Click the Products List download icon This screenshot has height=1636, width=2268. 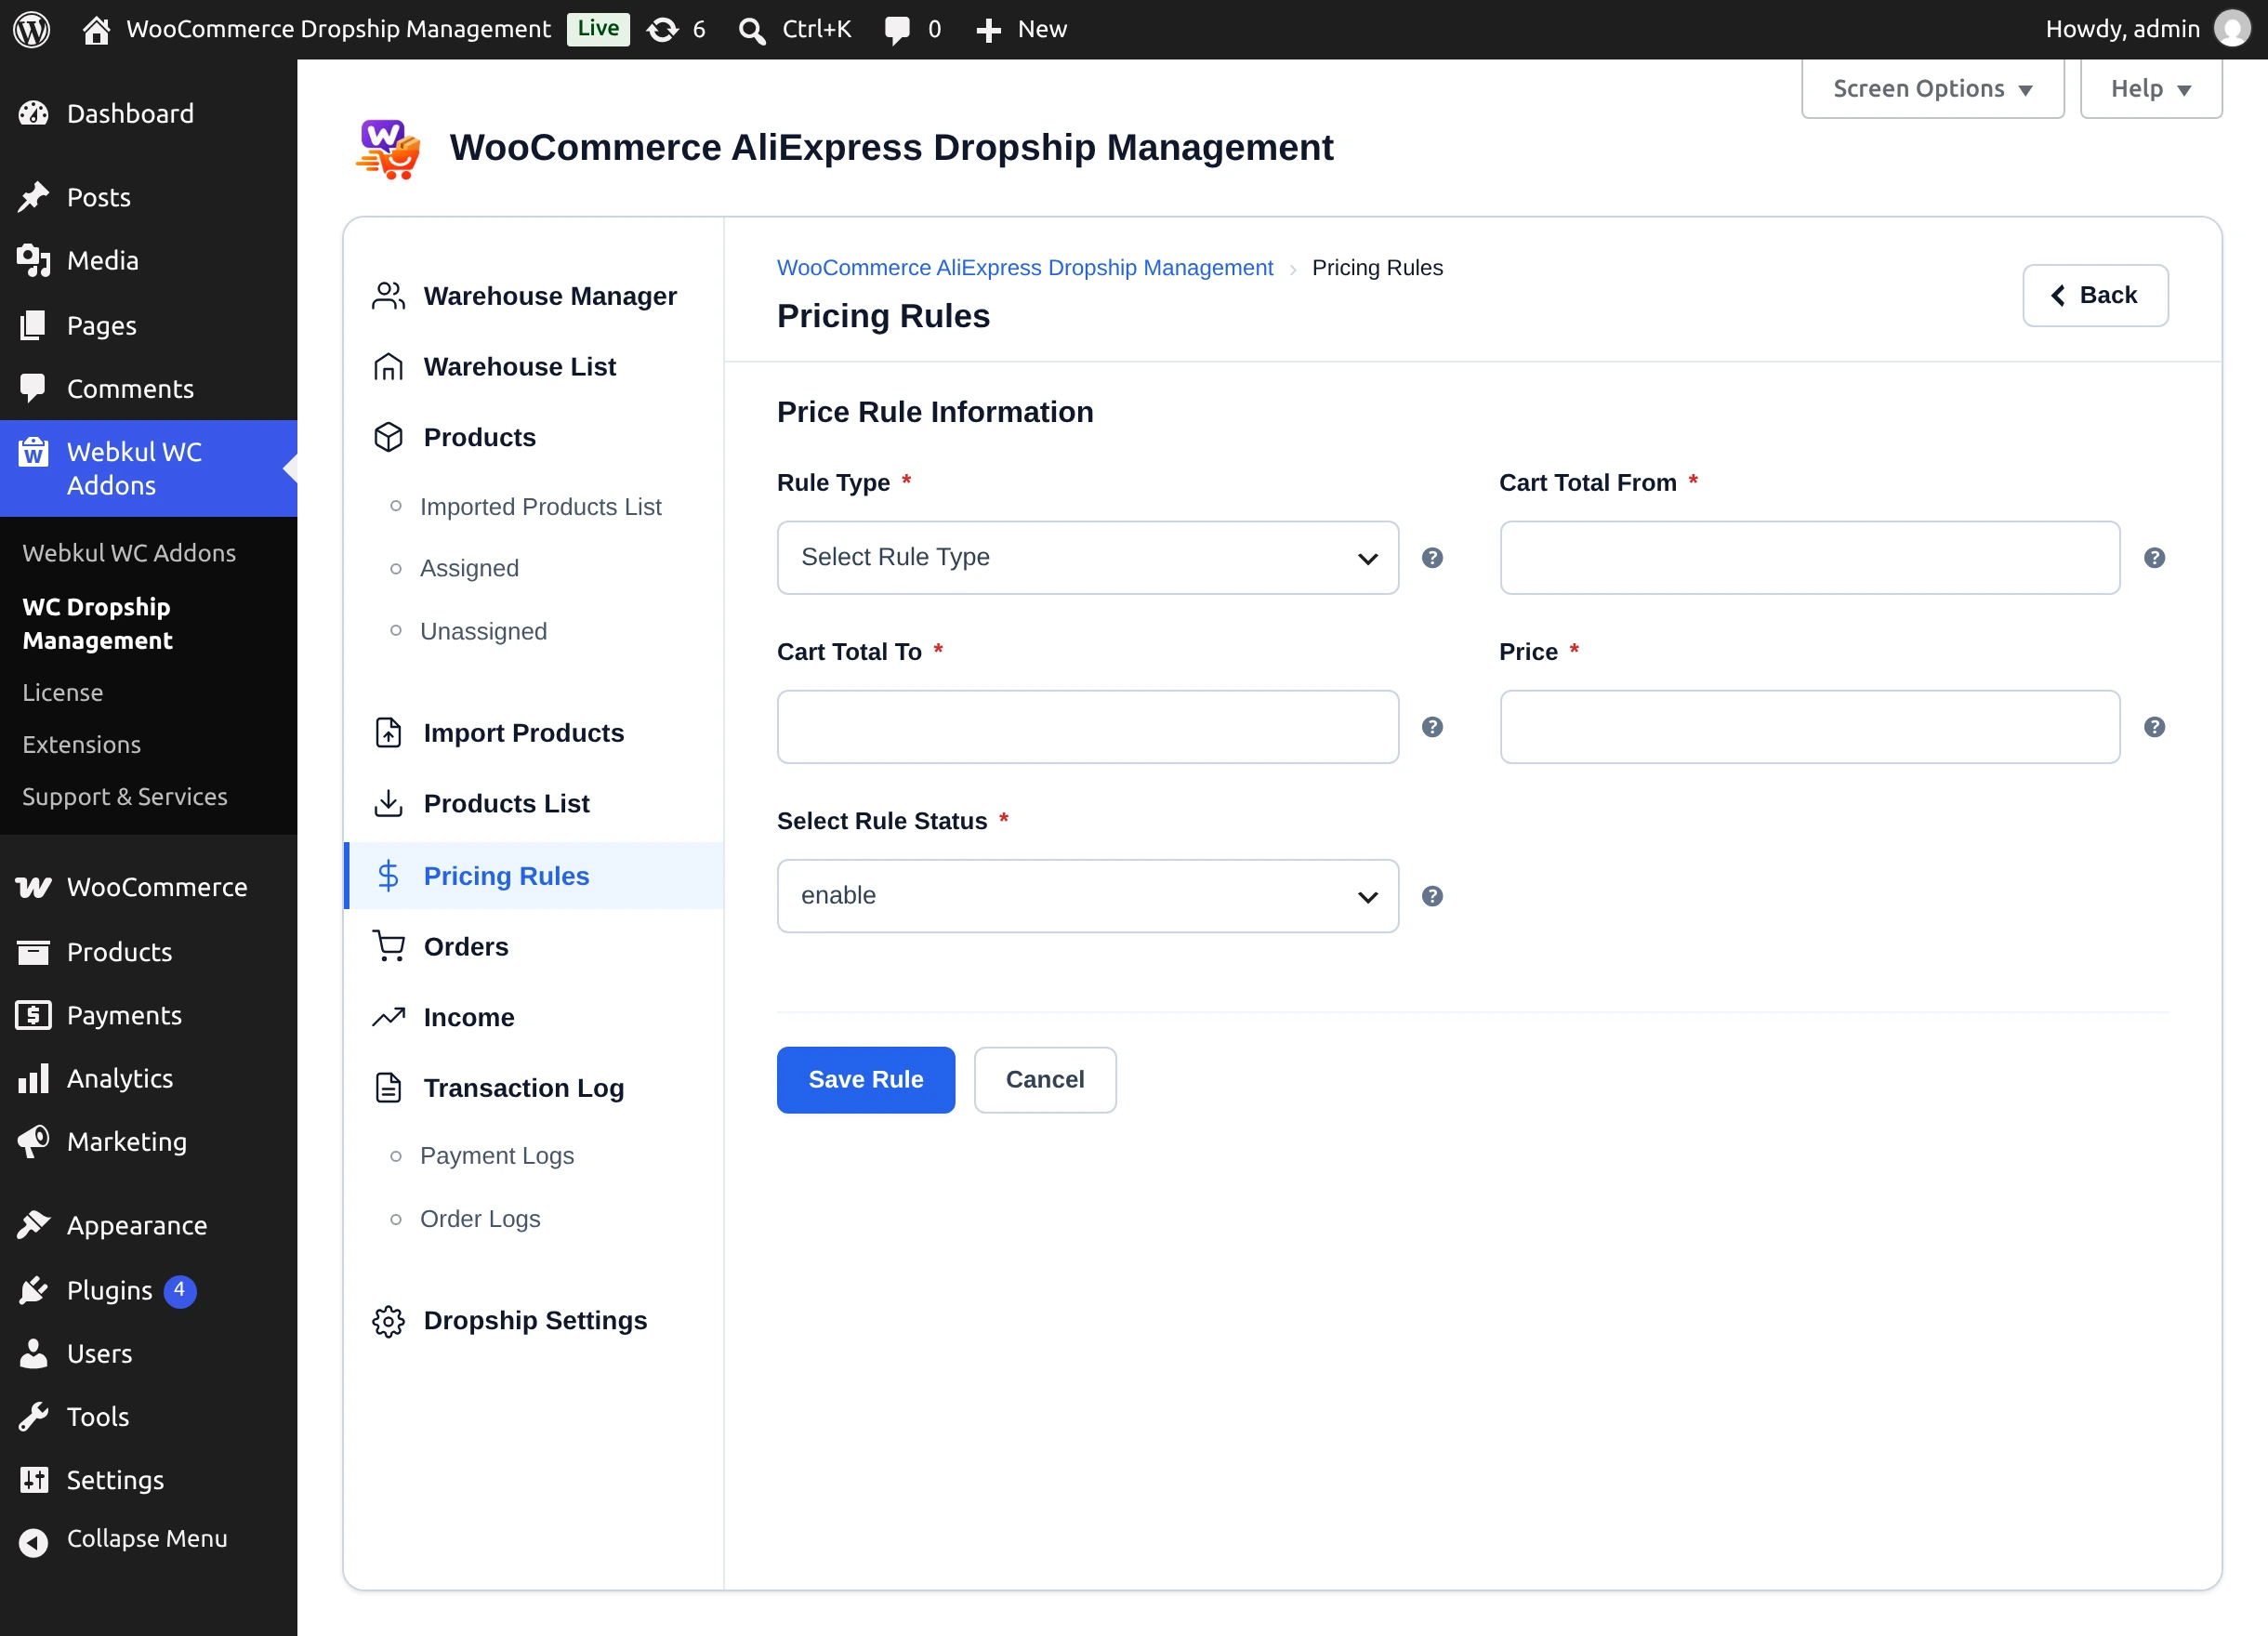coord(388,804)
